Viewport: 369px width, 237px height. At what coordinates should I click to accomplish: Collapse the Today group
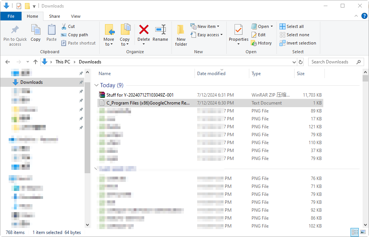click(x=97, y=85)
